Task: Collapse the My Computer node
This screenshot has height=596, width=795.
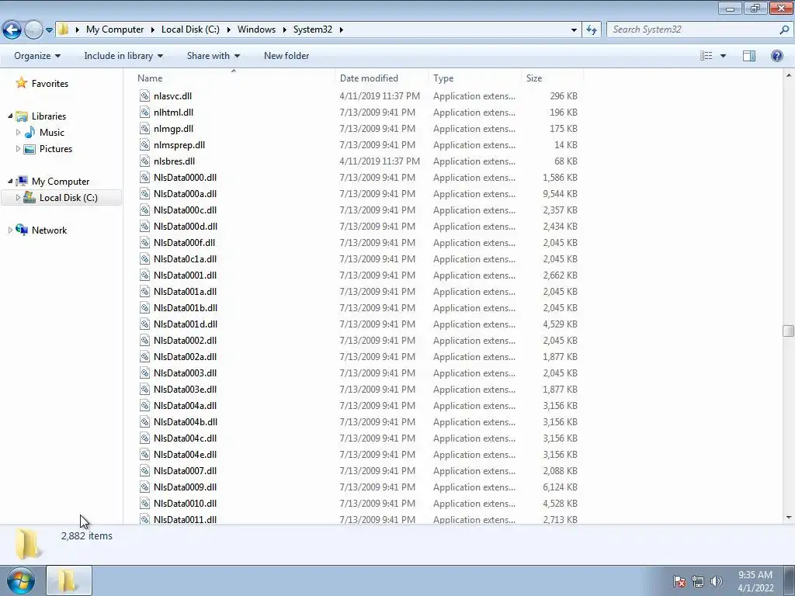Action: tap(10, 181)
